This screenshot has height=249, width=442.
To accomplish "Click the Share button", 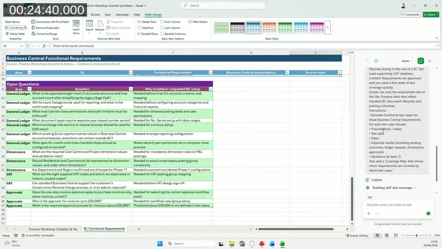I will [431, 15].
